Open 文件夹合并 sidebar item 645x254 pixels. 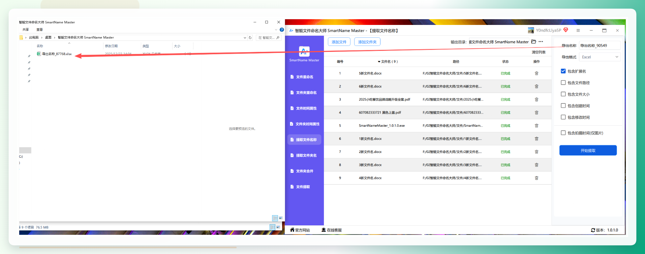304,171
